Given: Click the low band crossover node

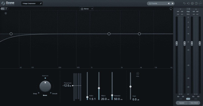Looking at the screenshot, I should pyautogui.click(x=11, y=34).
